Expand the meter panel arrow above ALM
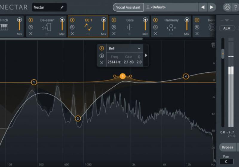This screenshot has height=167, width=239. [x=227, y=20]
